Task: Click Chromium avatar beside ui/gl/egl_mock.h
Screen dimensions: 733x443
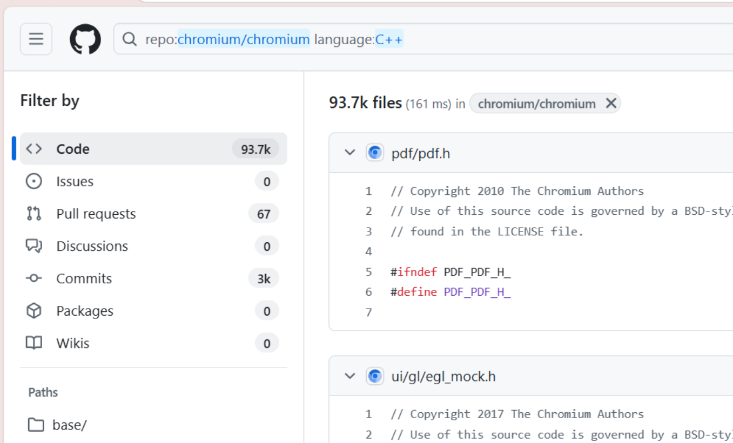Action: [375, 376]
